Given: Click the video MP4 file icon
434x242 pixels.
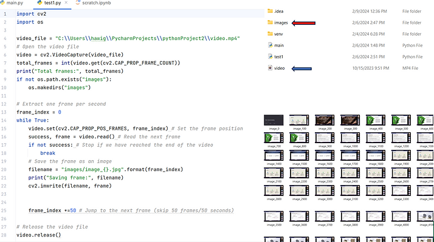Looking at the screenshot, I should coord(270,68).
